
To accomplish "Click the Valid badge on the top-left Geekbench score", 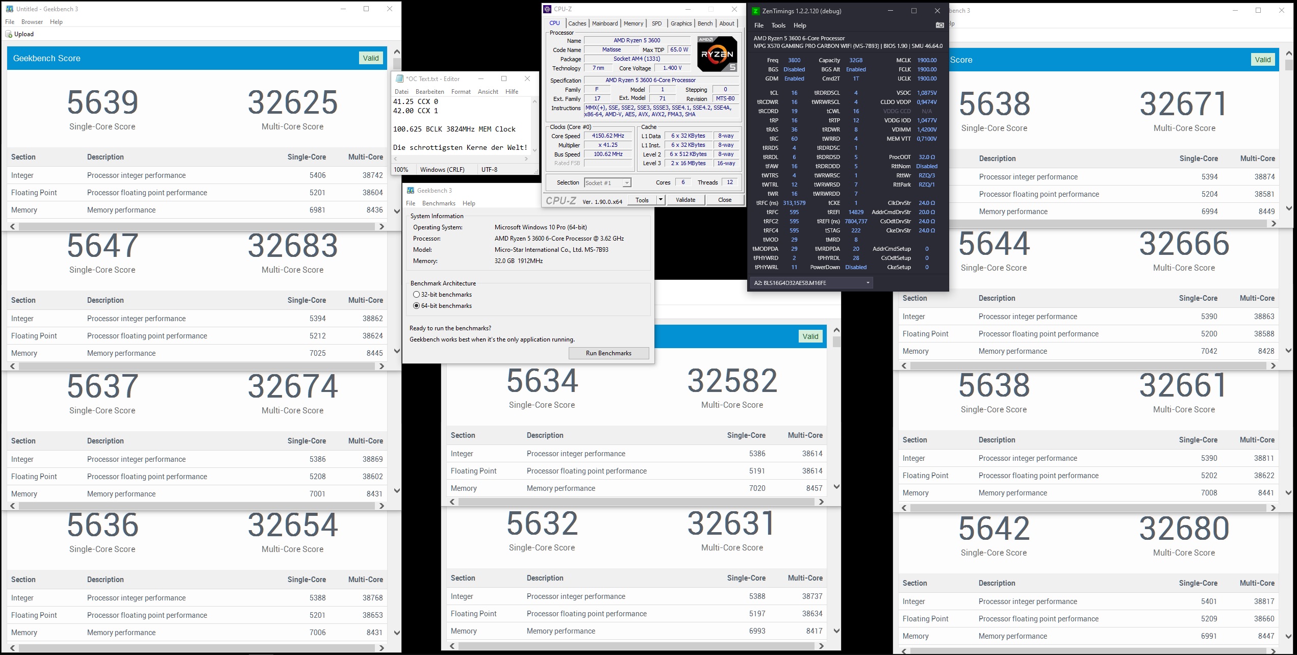I will tap(371, 58).
